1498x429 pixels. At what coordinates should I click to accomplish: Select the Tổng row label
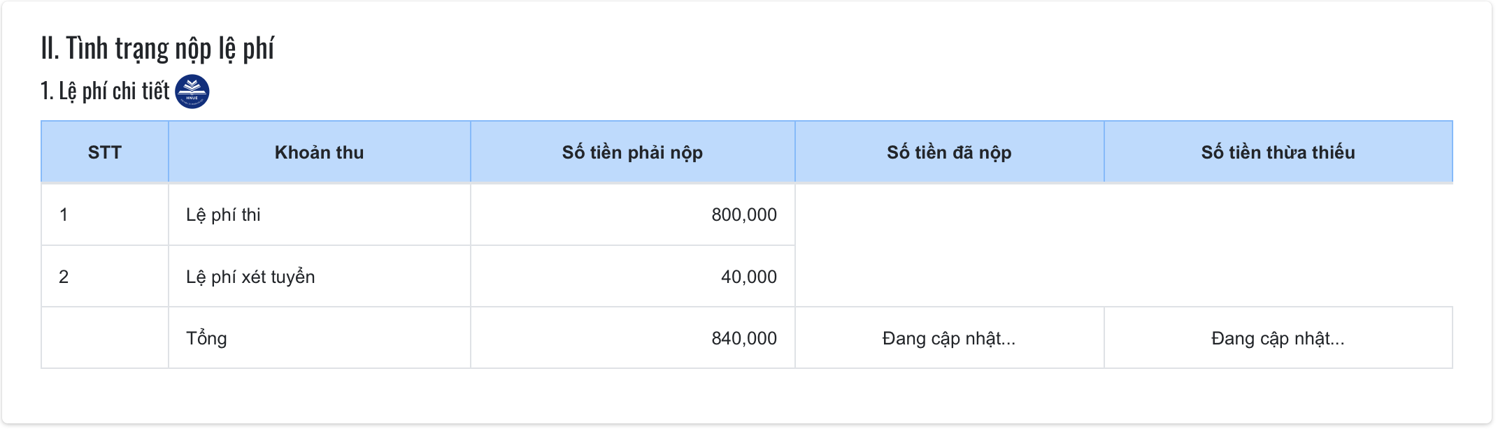[206, 338]
